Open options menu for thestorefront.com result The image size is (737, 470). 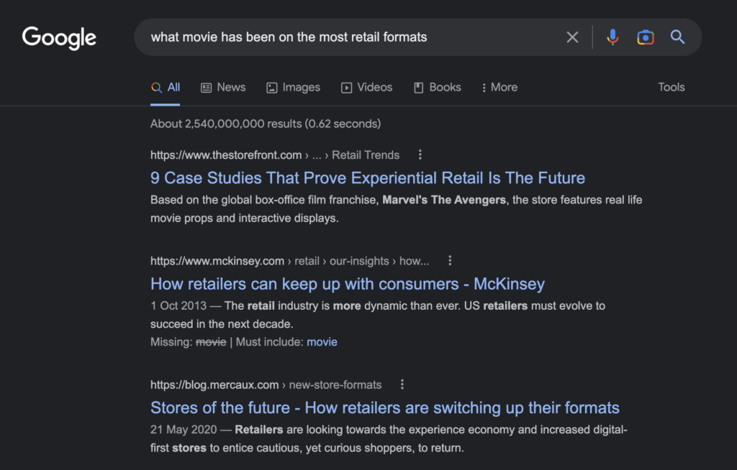point(420,155)
